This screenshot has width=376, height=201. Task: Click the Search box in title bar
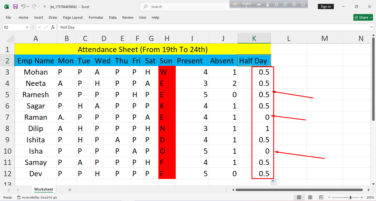190,7
